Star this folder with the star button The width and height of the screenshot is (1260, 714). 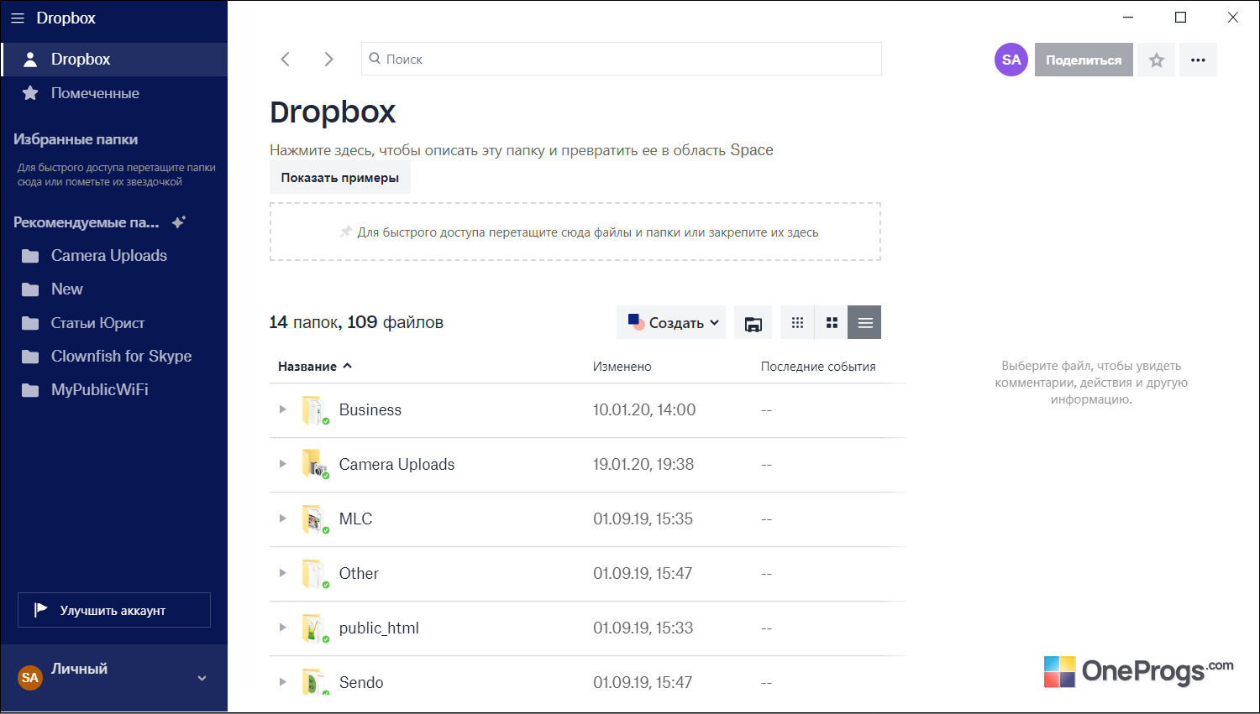click(x=1157, y=60)
